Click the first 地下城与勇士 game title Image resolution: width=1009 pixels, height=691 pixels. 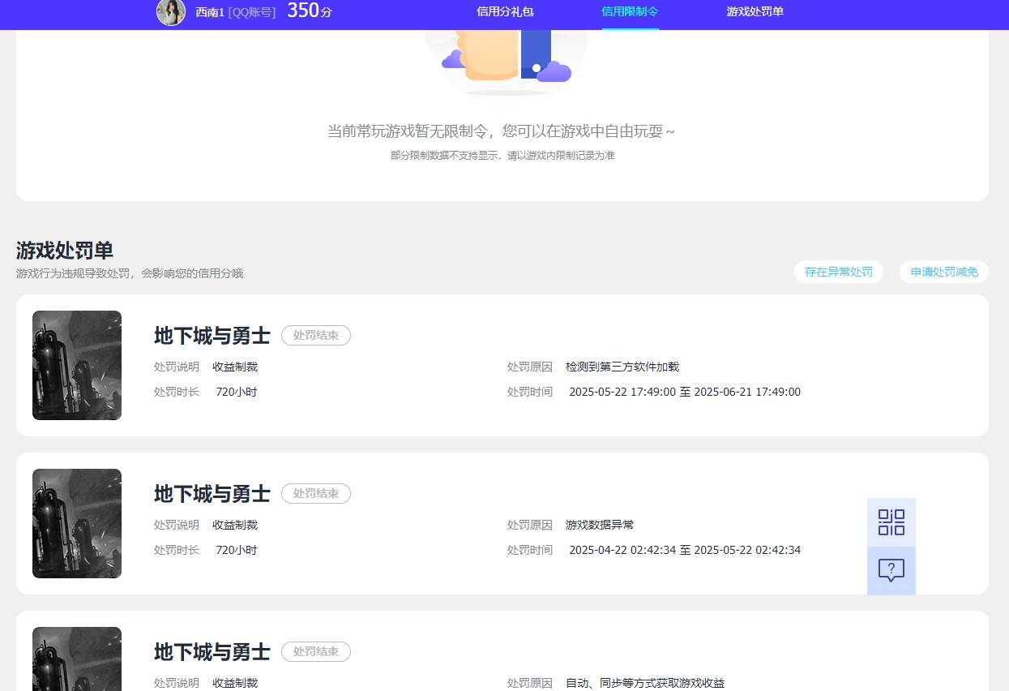[x=212, y=336]
